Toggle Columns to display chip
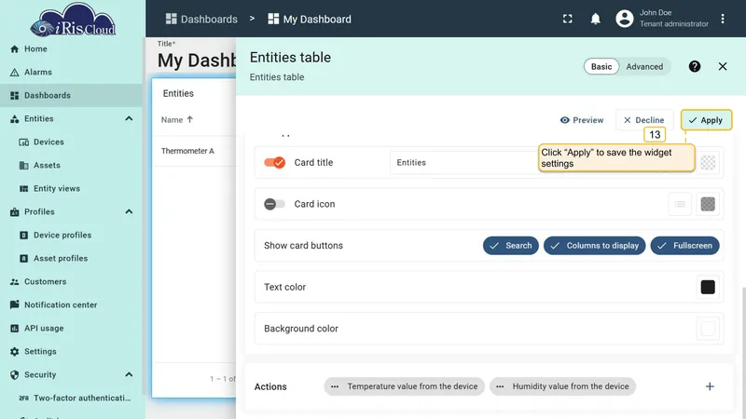This screenshot has width=746, height=419. click(594, 246)
